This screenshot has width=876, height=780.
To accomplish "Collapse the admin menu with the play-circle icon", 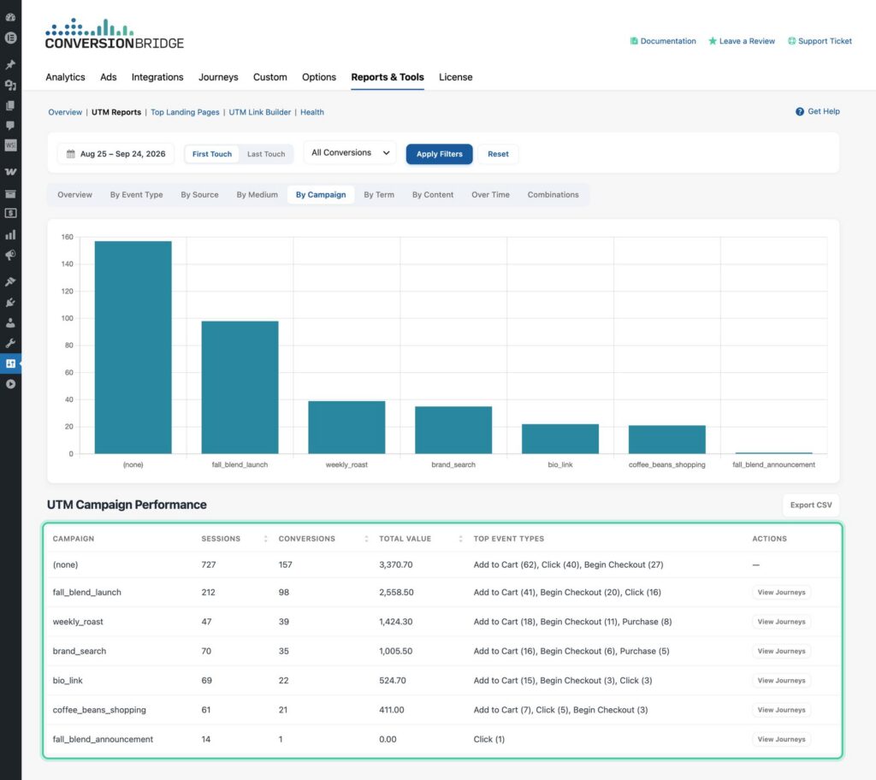I will coord(10,384).
